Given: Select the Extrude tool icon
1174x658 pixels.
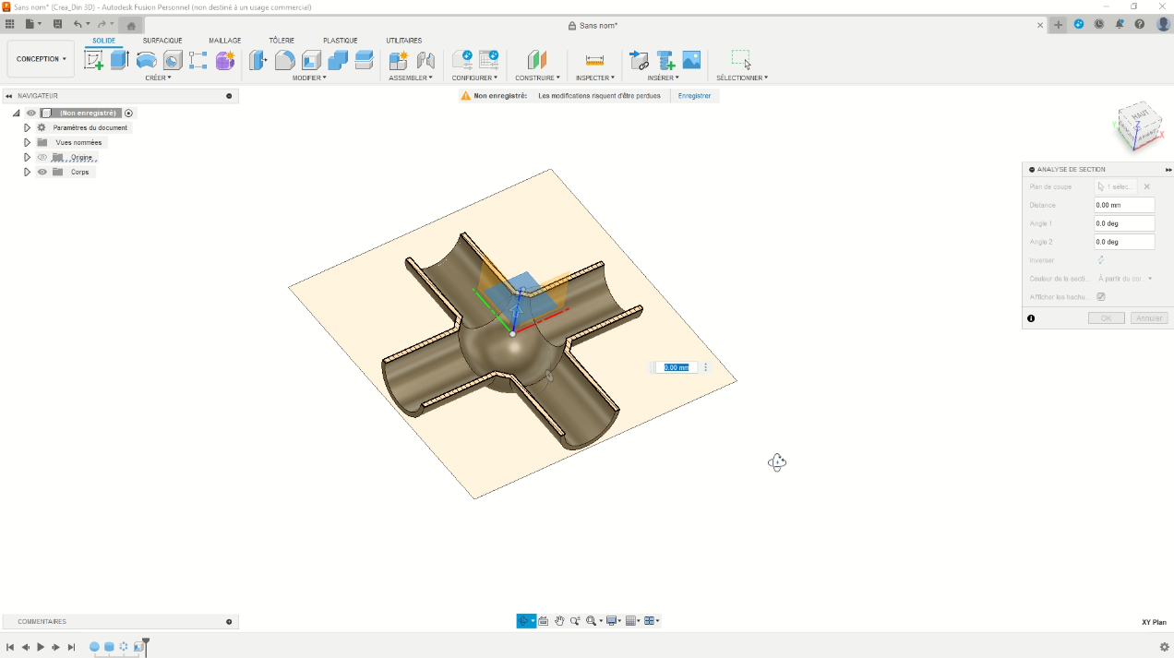Looking at the screenshot, I should (119, 60).
